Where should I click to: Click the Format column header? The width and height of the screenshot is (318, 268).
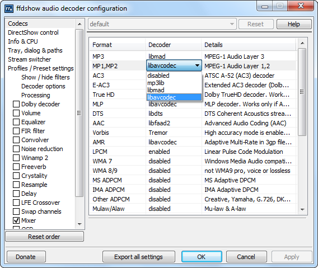coord(118,45)
